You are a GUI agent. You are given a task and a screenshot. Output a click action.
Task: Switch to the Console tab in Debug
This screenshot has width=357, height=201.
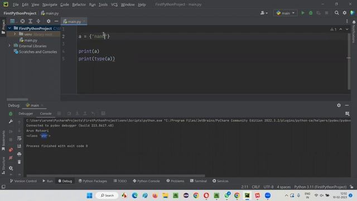click(46, 113)
